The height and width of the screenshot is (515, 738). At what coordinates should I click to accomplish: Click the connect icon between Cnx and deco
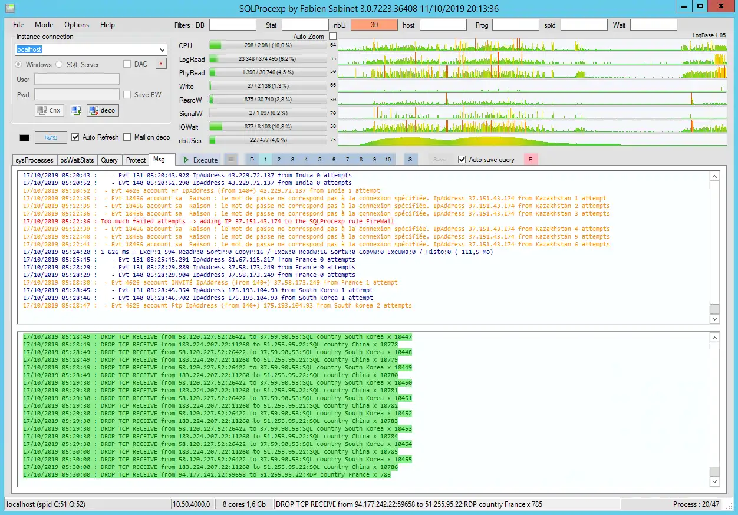[76, 110]
